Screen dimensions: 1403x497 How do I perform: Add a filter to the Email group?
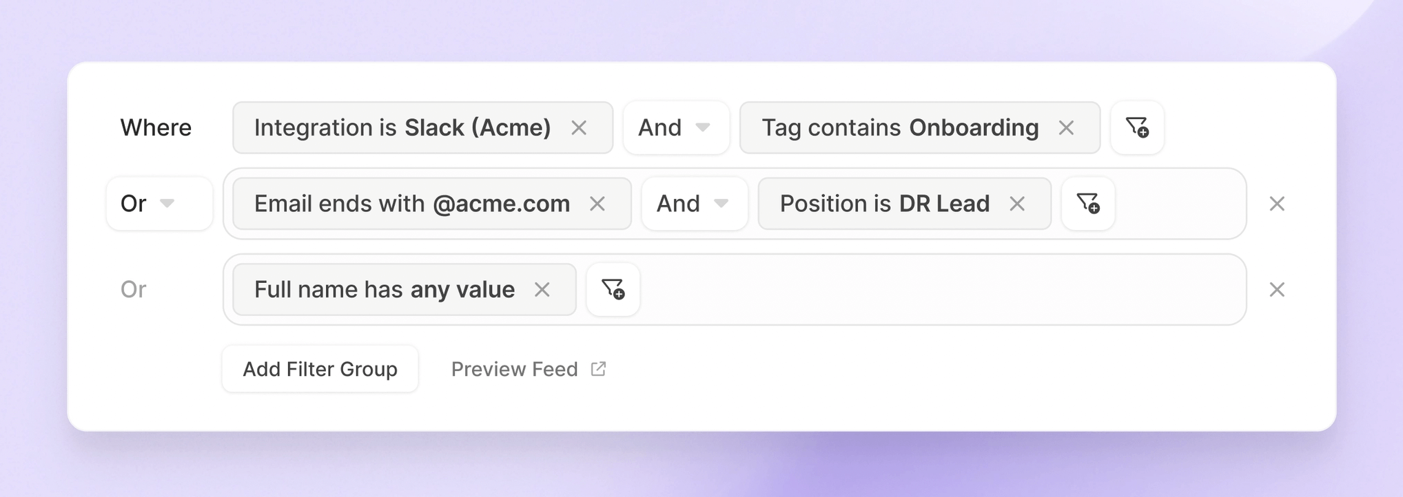tap(1088, 204)
